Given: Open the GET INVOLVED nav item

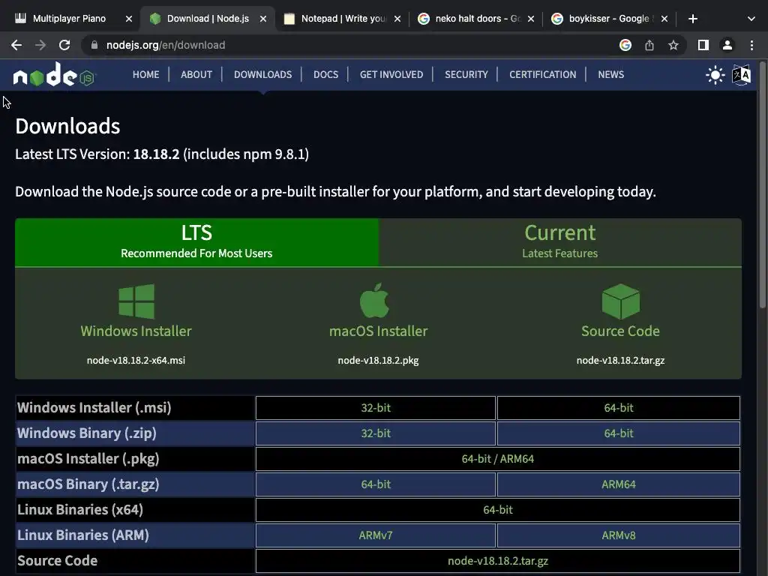Looking at the screenshot, I should (x=391, y=74).
